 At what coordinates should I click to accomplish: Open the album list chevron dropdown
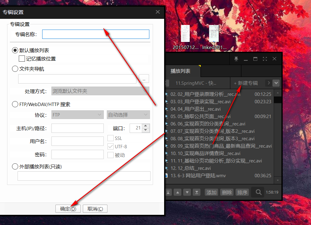click(276, 83)
